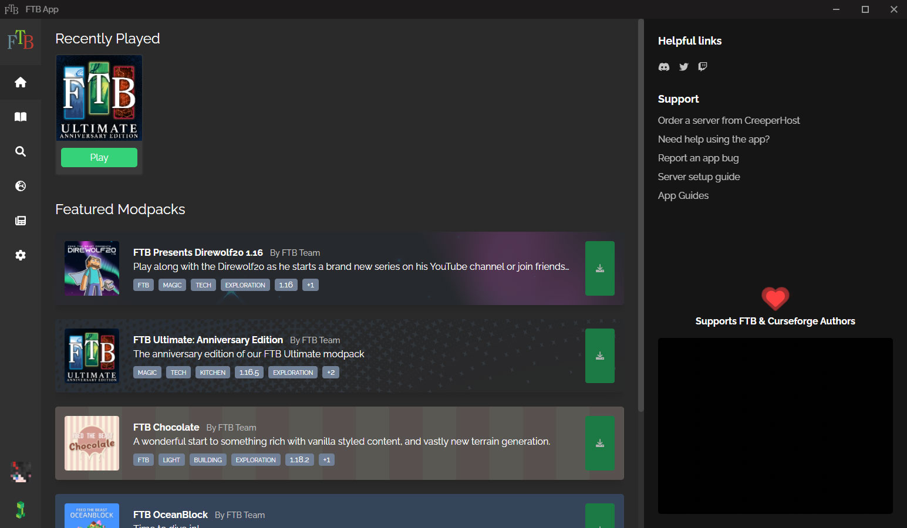This screenshot has width=907, height=528.
Task: Click 'Need help using the app?' link
Action: pos(713,139)
